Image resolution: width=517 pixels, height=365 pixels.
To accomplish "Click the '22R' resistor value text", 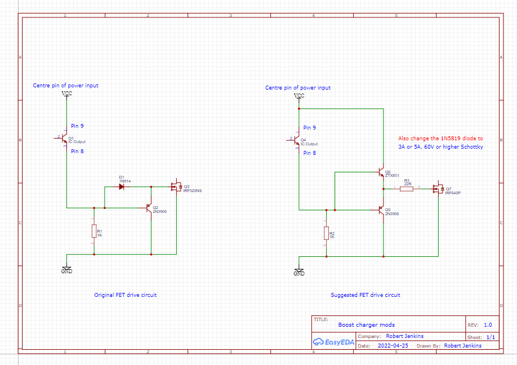I will 408,184.
